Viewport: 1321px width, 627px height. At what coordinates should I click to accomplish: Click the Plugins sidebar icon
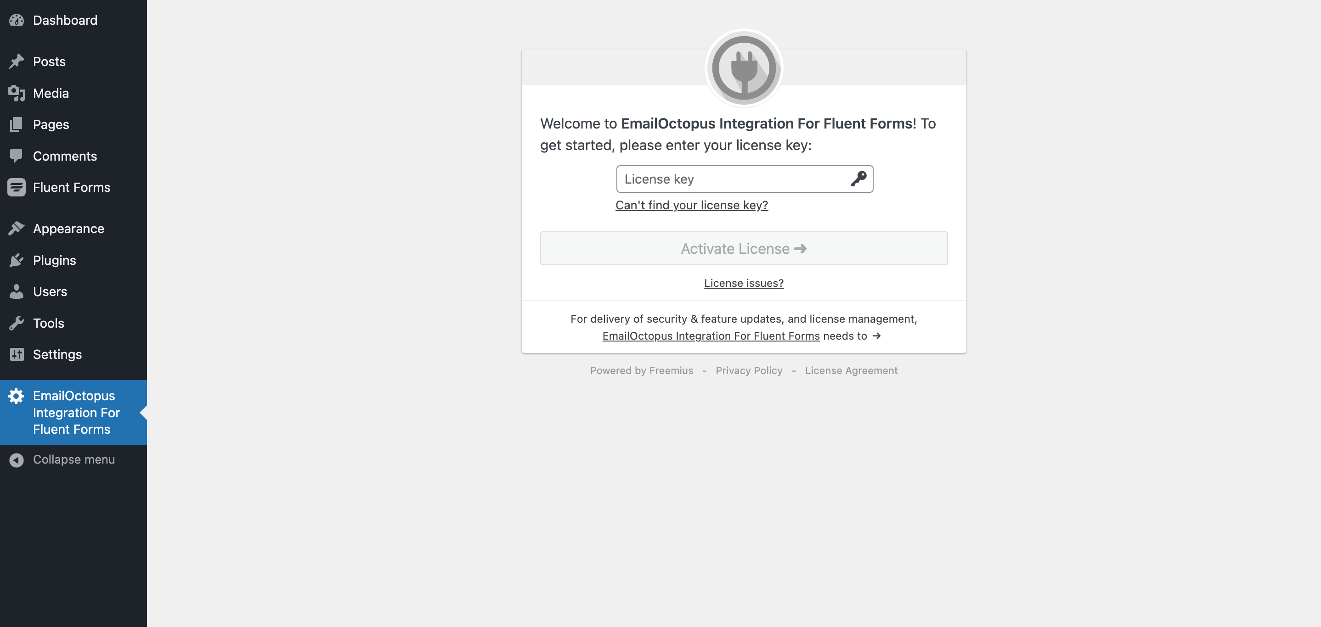pyautogui.click(x=17, y=260)
